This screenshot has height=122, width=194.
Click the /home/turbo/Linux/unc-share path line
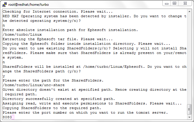click(34, 85)
